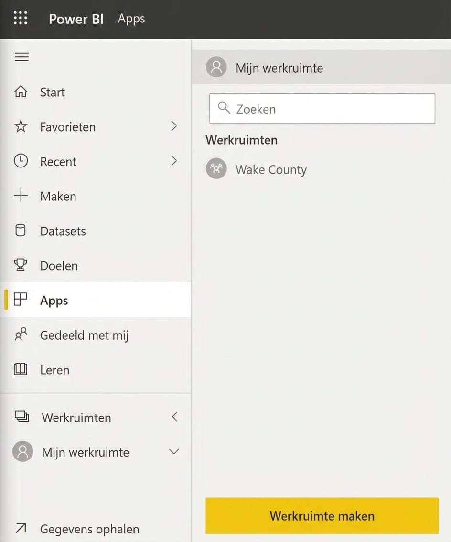The width and height of the screenshot is (451, 542).
Task: Expand the Favorieten chevron
Action: 174,126
